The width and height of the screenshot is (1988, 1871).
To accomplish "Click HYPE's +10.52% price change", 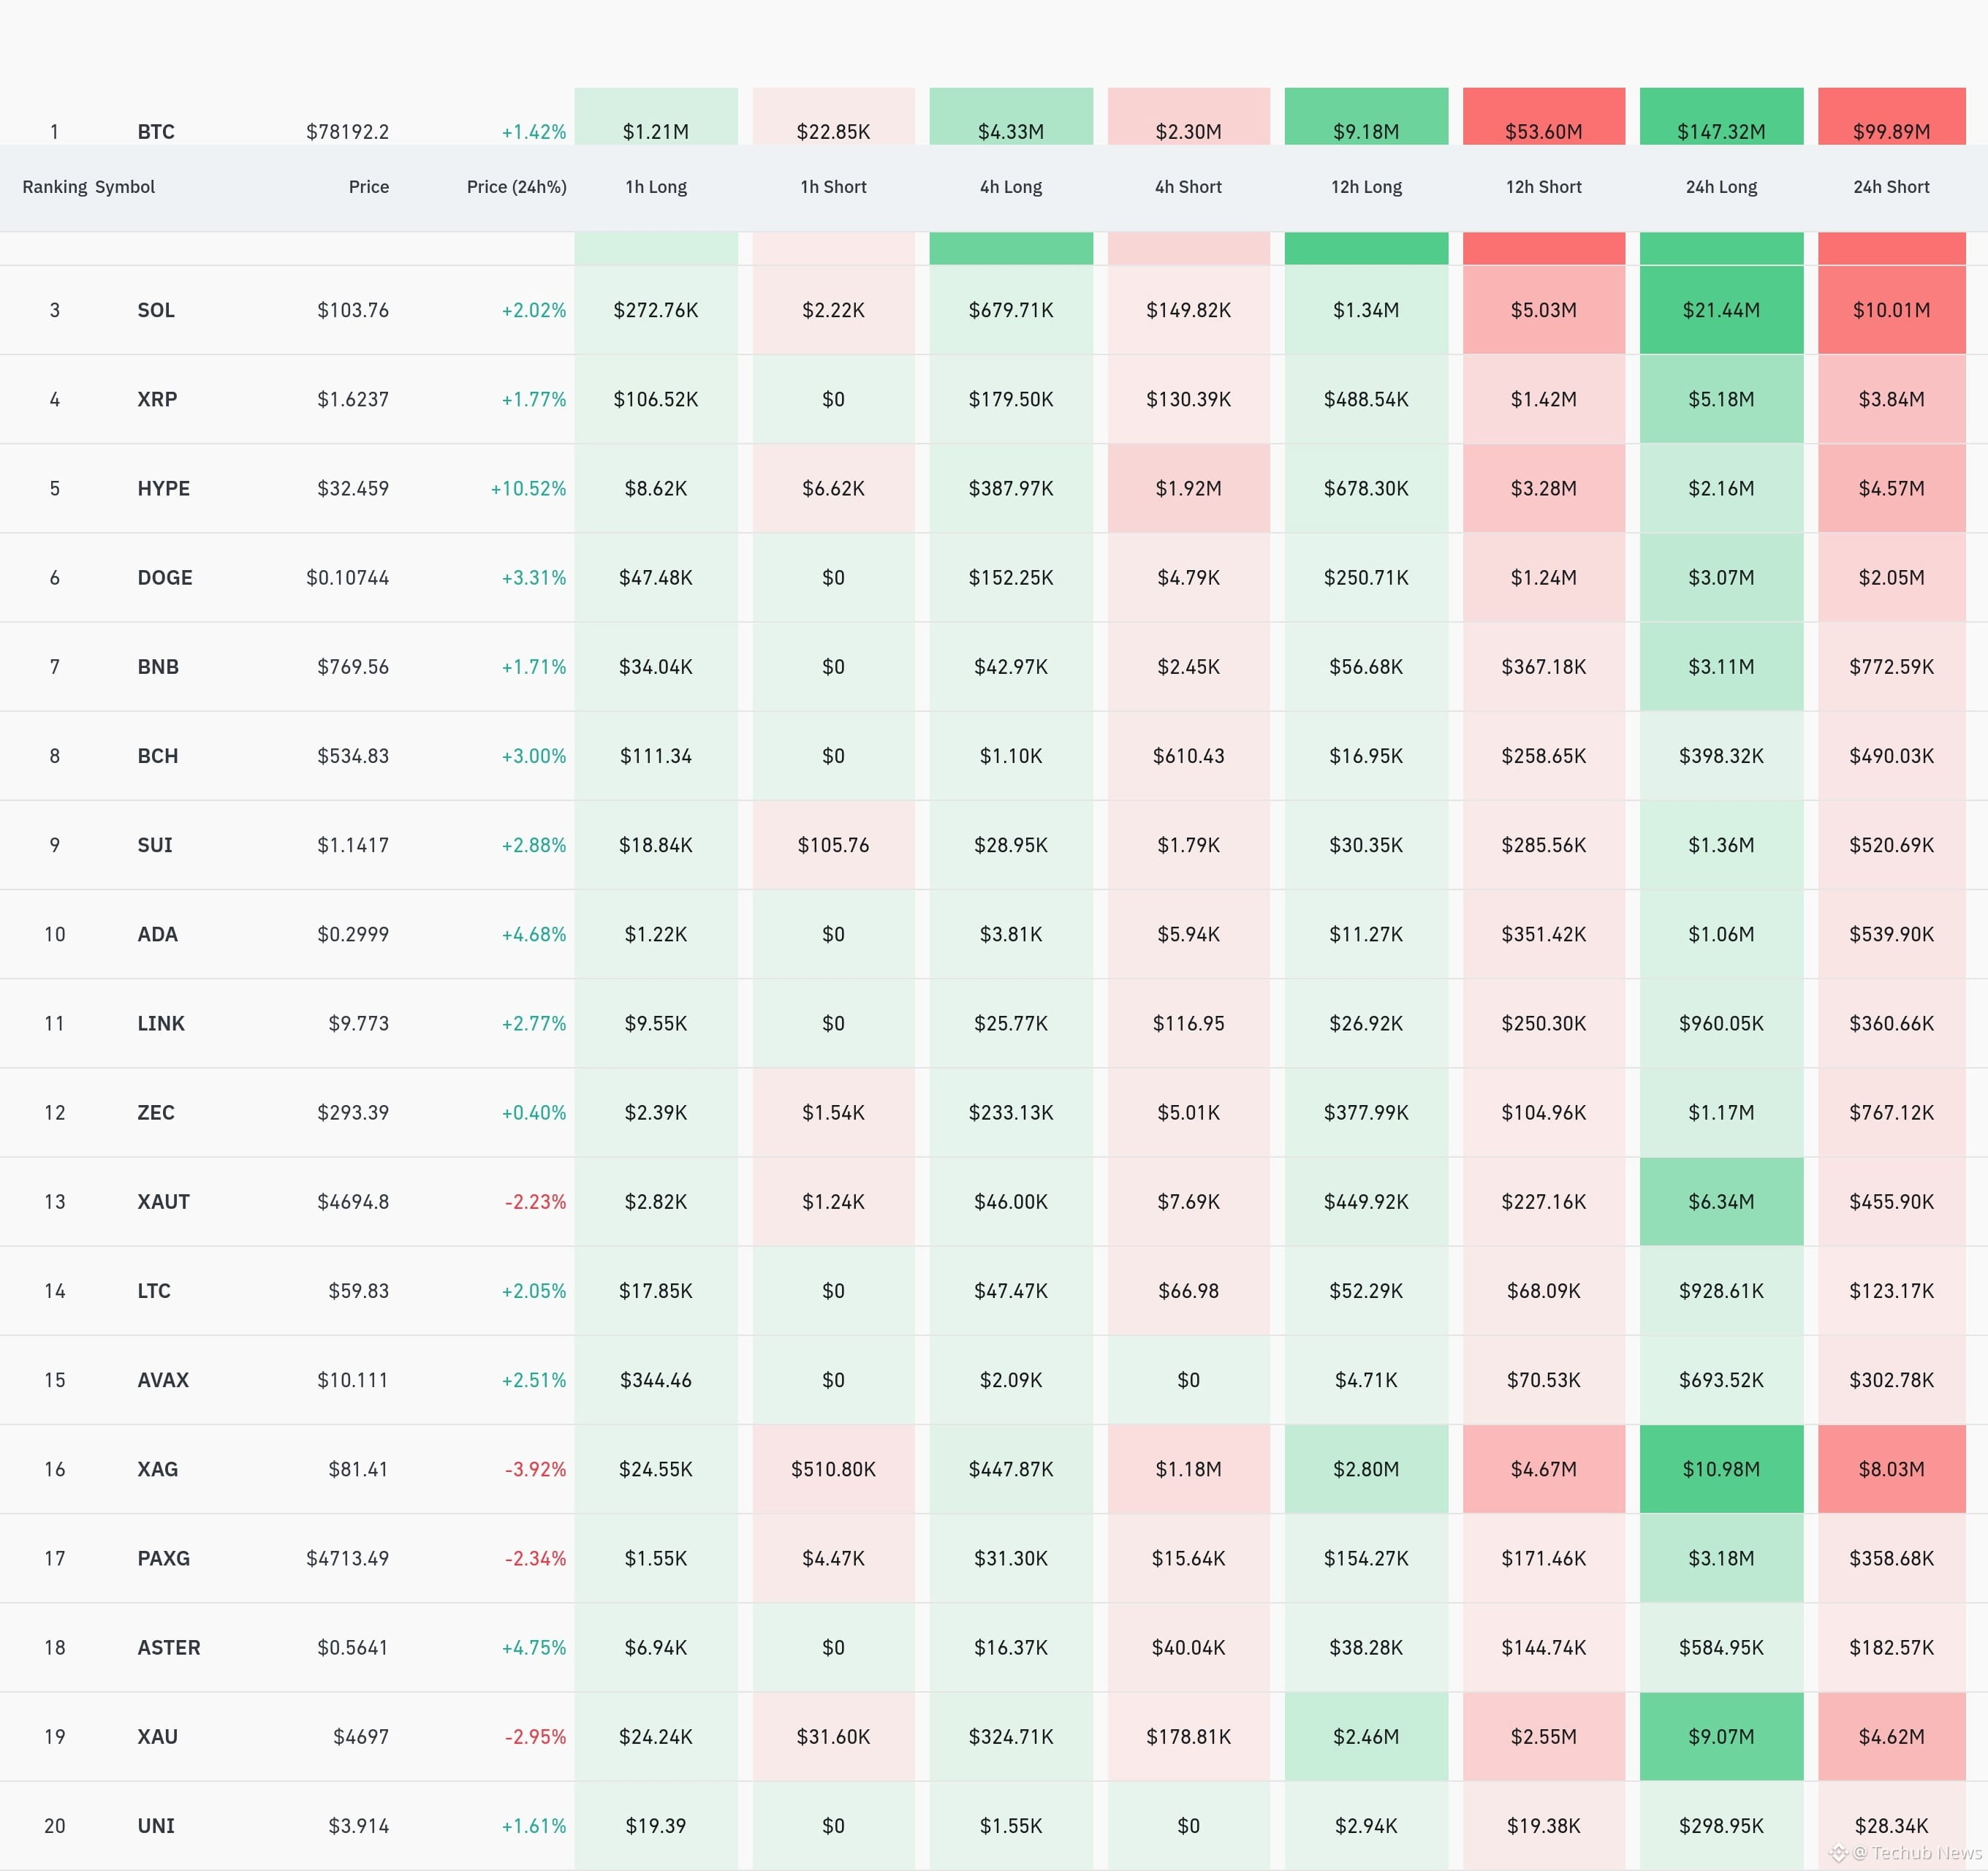I will [528, 488].
